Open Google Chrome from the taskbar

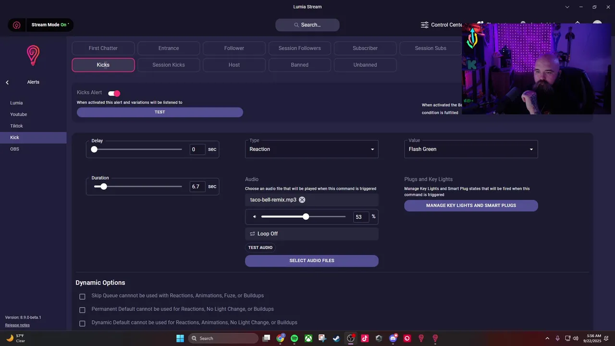pos(280,338)
